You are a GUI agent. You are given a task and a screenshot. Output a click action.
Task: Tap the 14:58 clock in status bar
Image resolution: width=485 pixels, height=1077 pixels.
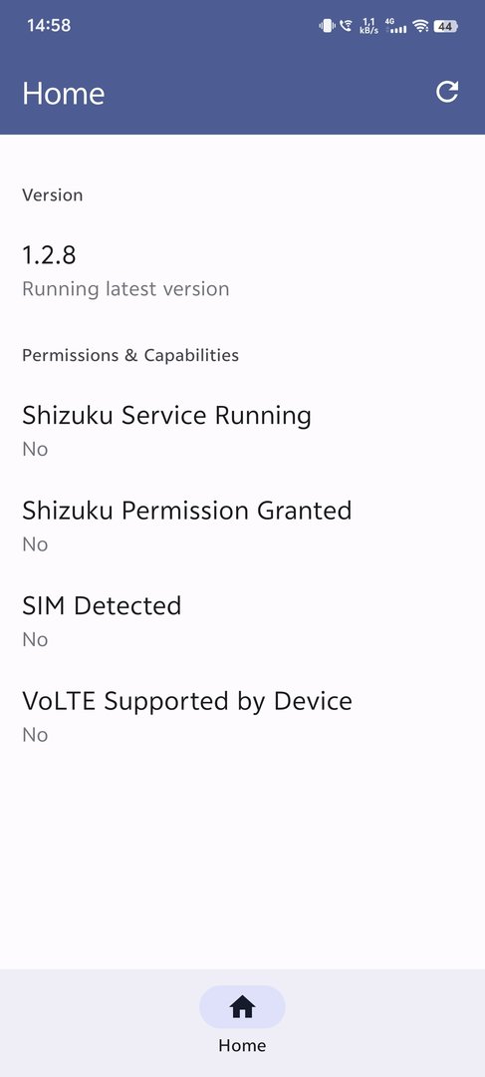click(49, 25)
